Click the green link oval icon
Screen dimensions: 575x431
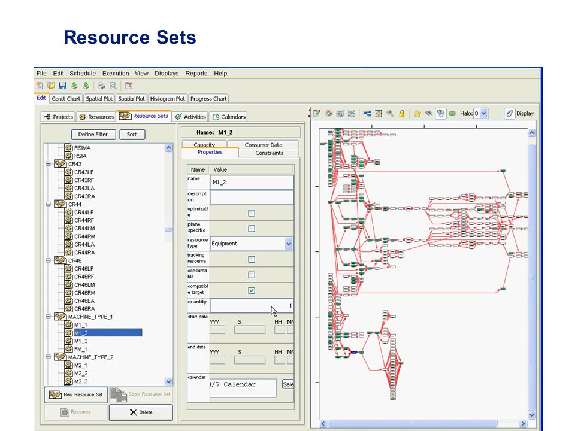[452, 113]
